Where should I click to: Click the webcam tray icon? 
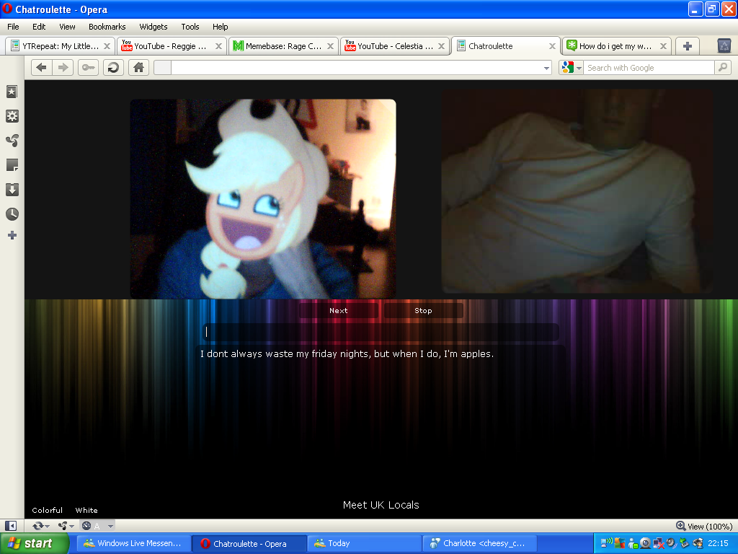[645, 543]
